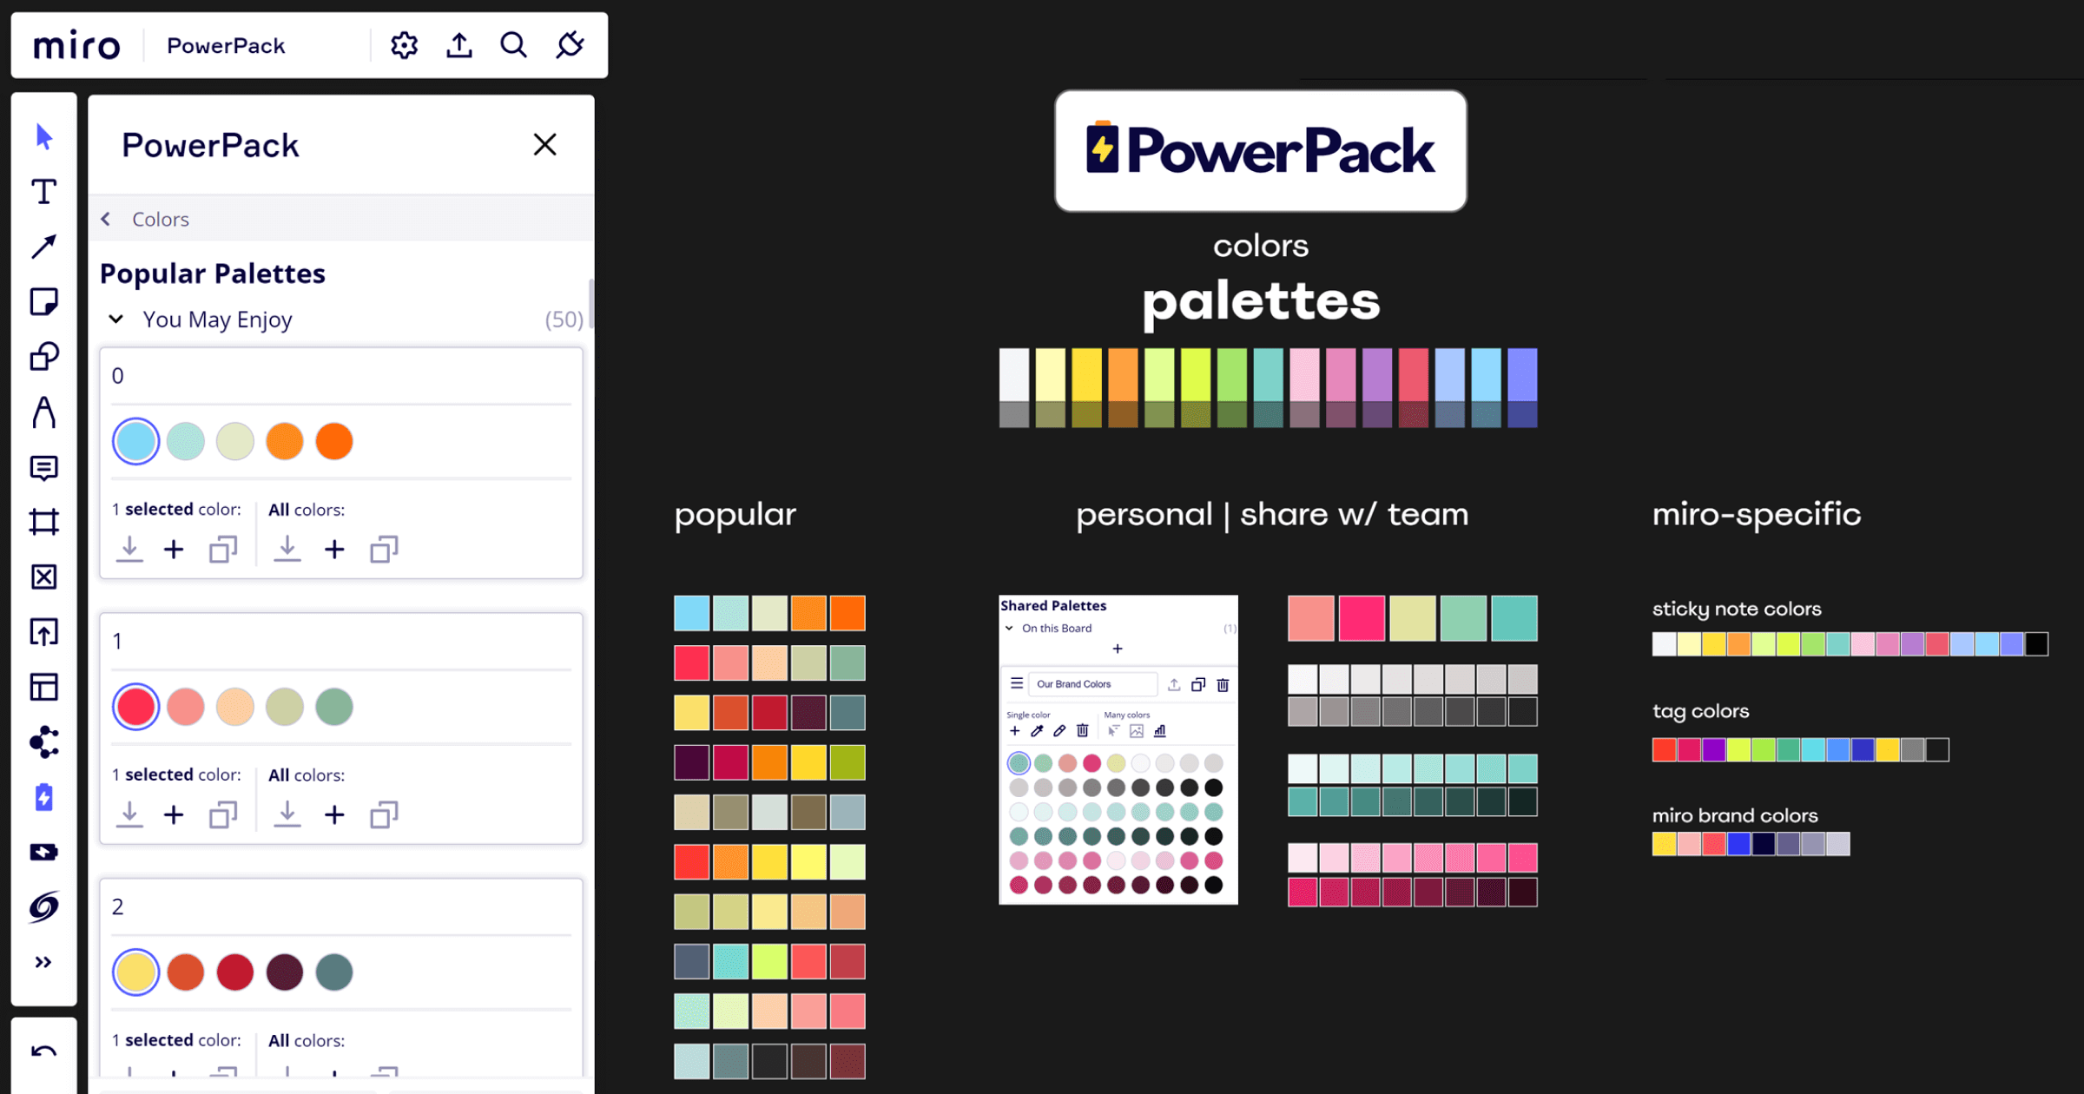Select the pen drawing tool
Viewport: 2084px width, 1094px height.
click(43, 412)
